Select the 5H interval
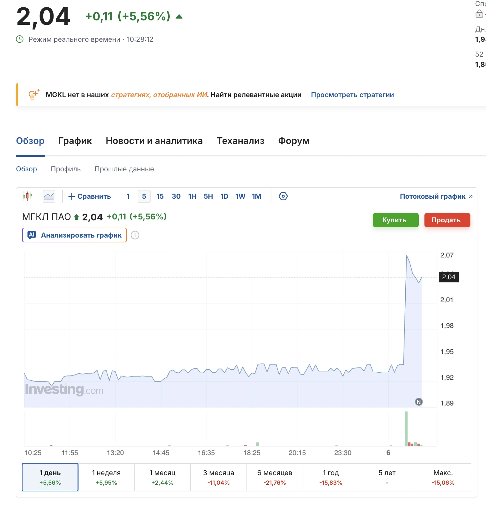Viewport: 486px width, 507px height. (208, 196)
